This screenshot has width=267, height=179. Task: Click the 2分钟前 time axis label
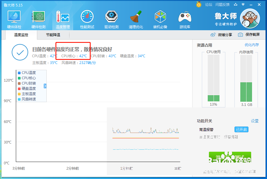[x=73, y=168]
